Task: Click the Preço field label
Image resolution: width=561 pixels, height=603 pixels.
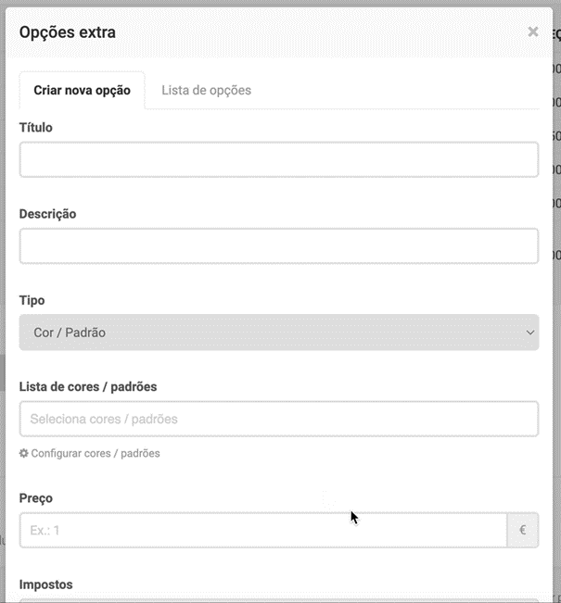Action: pyautogui.click(x=35, y=498)
